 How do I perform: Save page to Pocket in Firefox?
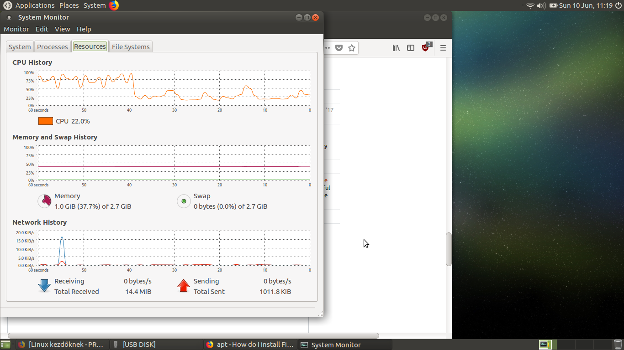pos(339,48)
